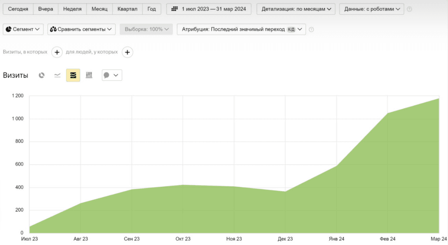Select the Квартал period
Image resolution: width=448 pixels, height=245 pixels.
pos(127,9)
